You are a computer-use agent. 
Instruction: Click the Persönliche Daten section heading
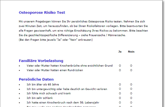(36, 79)
